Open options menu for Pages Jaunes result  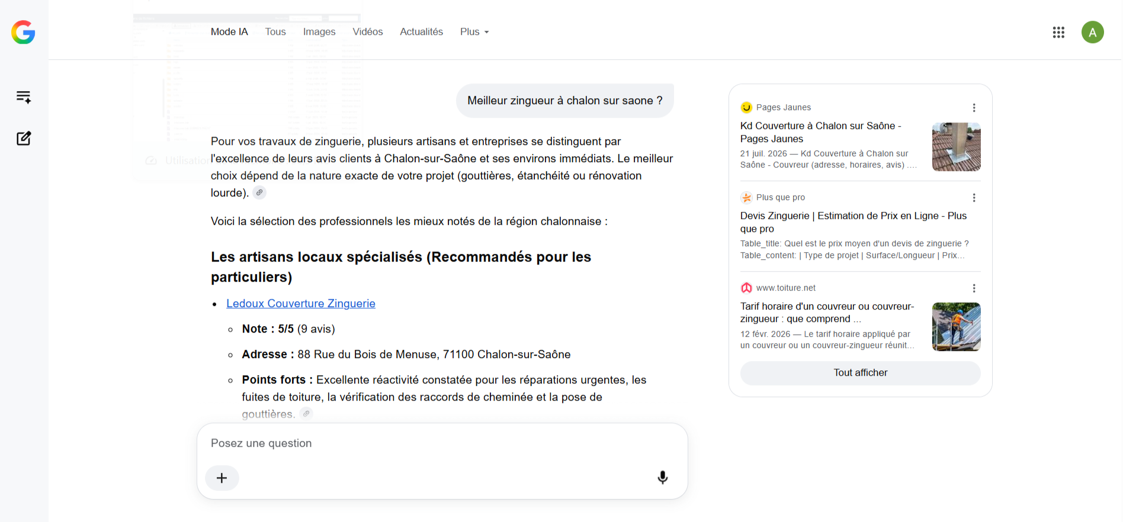(974, 108)
